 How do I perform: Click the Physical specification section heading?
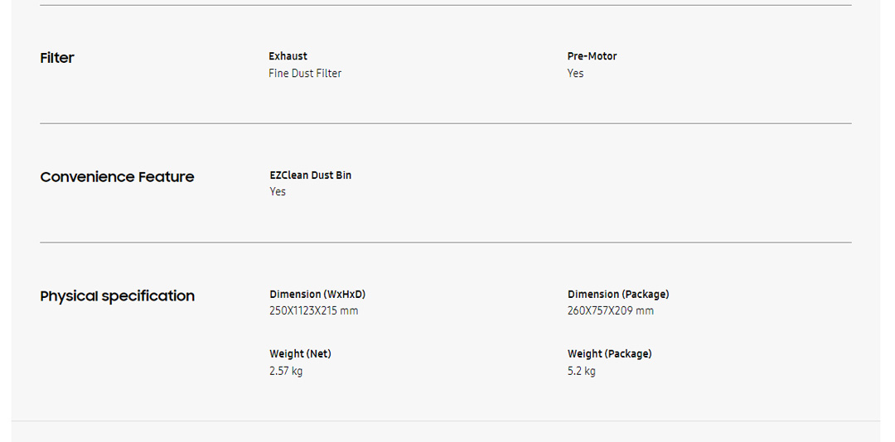[x=117, y=296]
